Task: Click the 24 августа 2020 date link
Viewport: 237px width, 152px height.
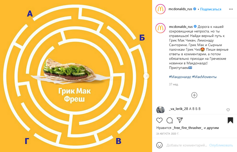Action: coord(168,134)
